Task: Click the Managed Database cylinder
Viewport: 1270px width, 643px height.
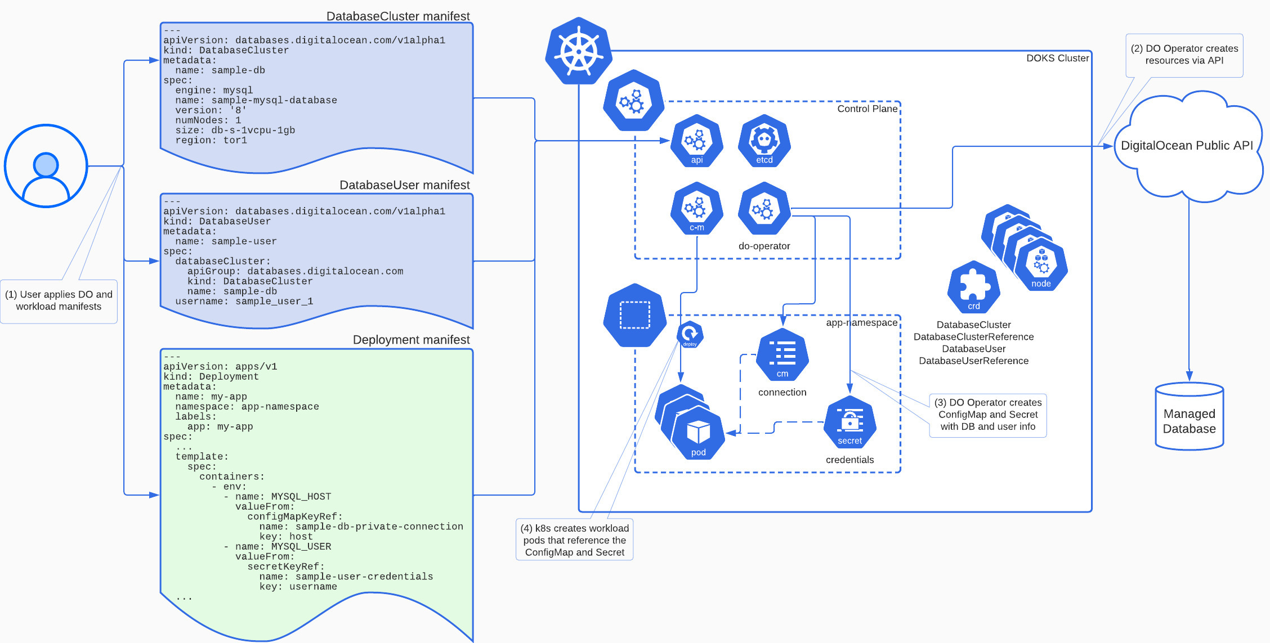Action: click(x=1189, y=416)
